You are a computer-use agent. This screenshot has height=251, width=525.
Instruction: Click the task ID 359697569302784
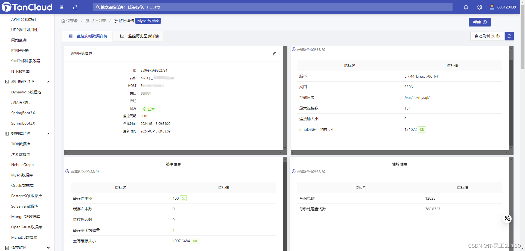[154, 70]
